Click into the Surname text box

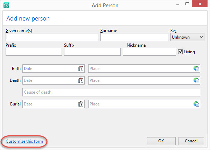(134, 37)
